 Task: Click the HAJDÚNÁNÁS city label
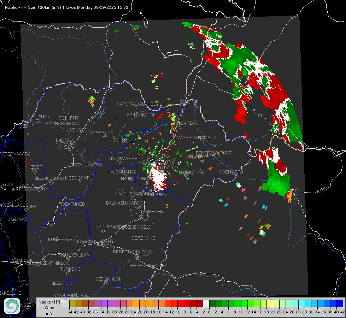pos(122,172)
